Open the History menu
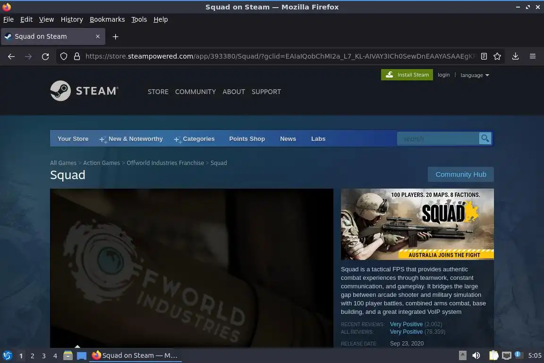 point(72,19)
